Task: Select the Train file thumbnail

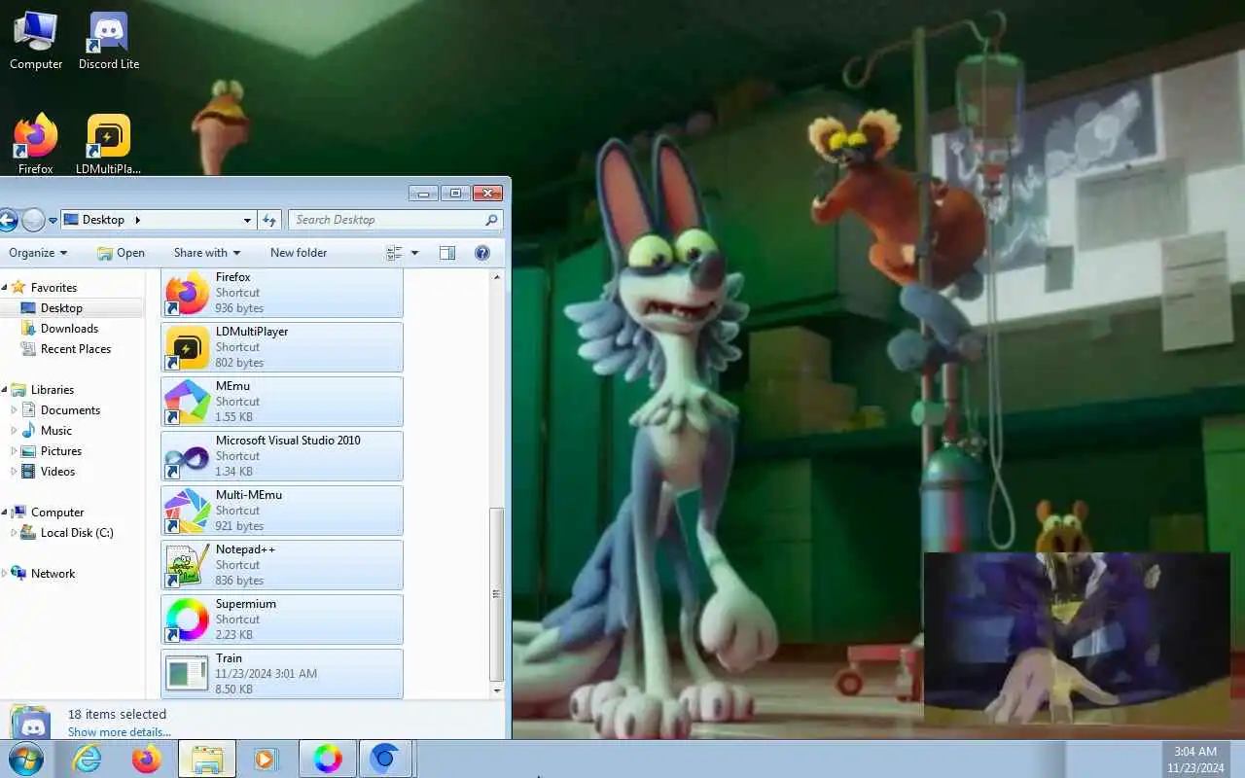Action: pyautogui.click(x=187, y=673)
